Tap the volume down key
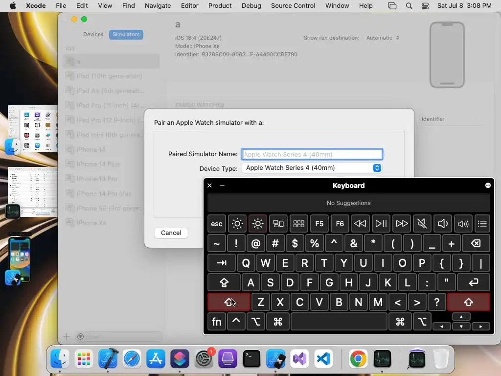Image resolution: width=501 pixels, height=376 pixels. [x=442, y=223]
